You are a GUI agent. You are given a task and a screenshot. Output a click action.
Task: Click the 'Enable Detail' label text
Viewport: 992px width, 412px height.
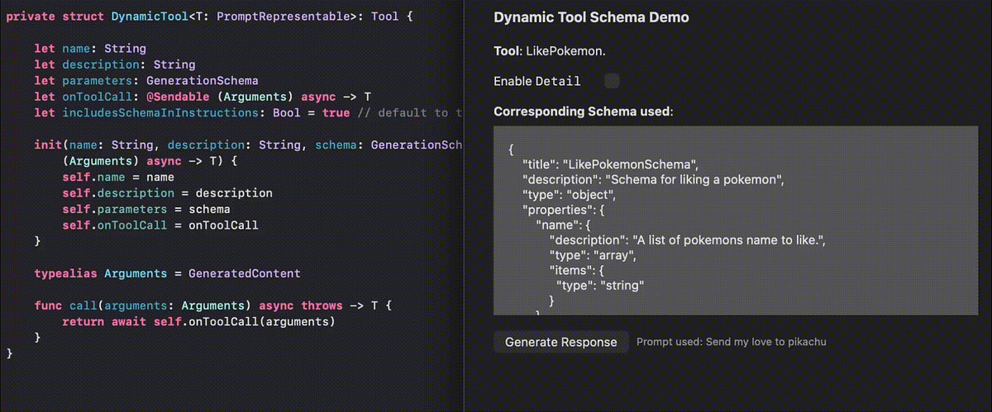point(537,81)
